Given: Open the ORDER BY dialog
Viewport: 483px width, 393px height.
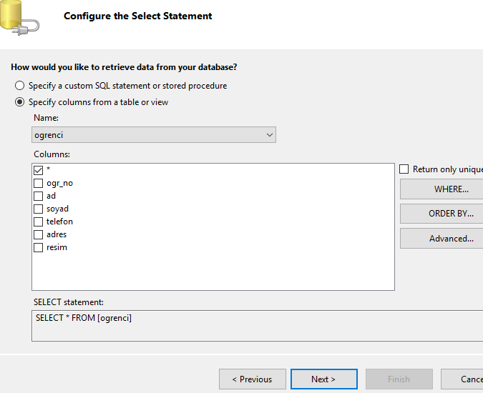Looking at the screenshot, I should [441, 214].
